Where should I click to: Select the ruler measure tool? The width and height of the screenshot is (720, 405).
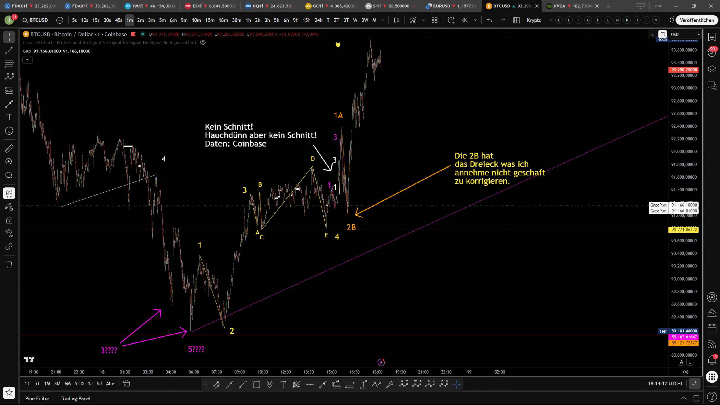(x=9, y=148)
